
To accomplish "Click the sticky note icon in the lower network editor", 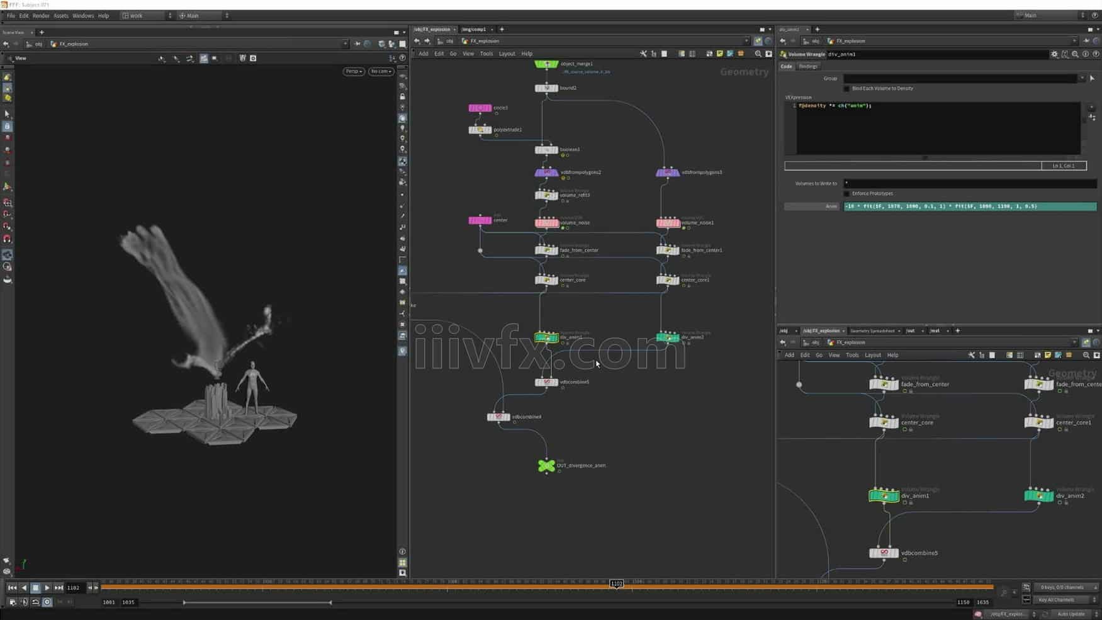I will [x=1047, y=355].
